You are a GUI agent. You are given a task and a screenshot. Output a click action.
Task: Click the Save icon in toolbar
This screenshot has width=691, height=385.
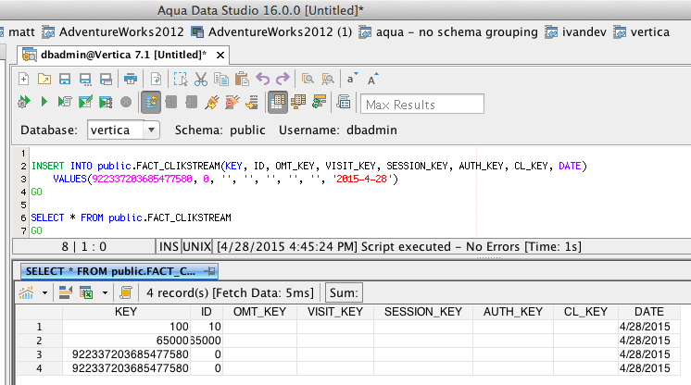(x=64, y=79)
